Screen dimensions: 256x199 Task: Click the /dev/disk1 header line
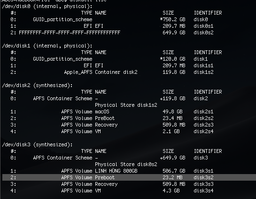click(x=47, y=46)
